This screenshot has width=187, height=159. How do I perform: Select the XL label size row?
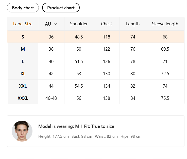coord(23,74)
